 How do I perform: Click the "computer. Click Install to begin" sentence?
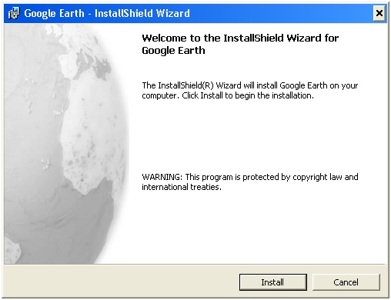(x=228, y=95)
